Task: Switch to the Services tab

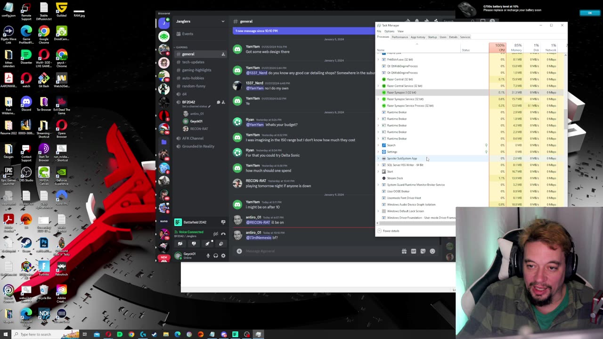Action: pyautogui.click(x=465, y=37)
